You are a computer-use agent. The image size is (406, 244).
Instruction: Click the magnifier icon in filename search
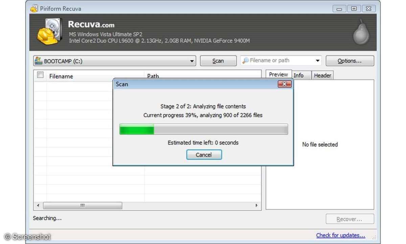246,61
